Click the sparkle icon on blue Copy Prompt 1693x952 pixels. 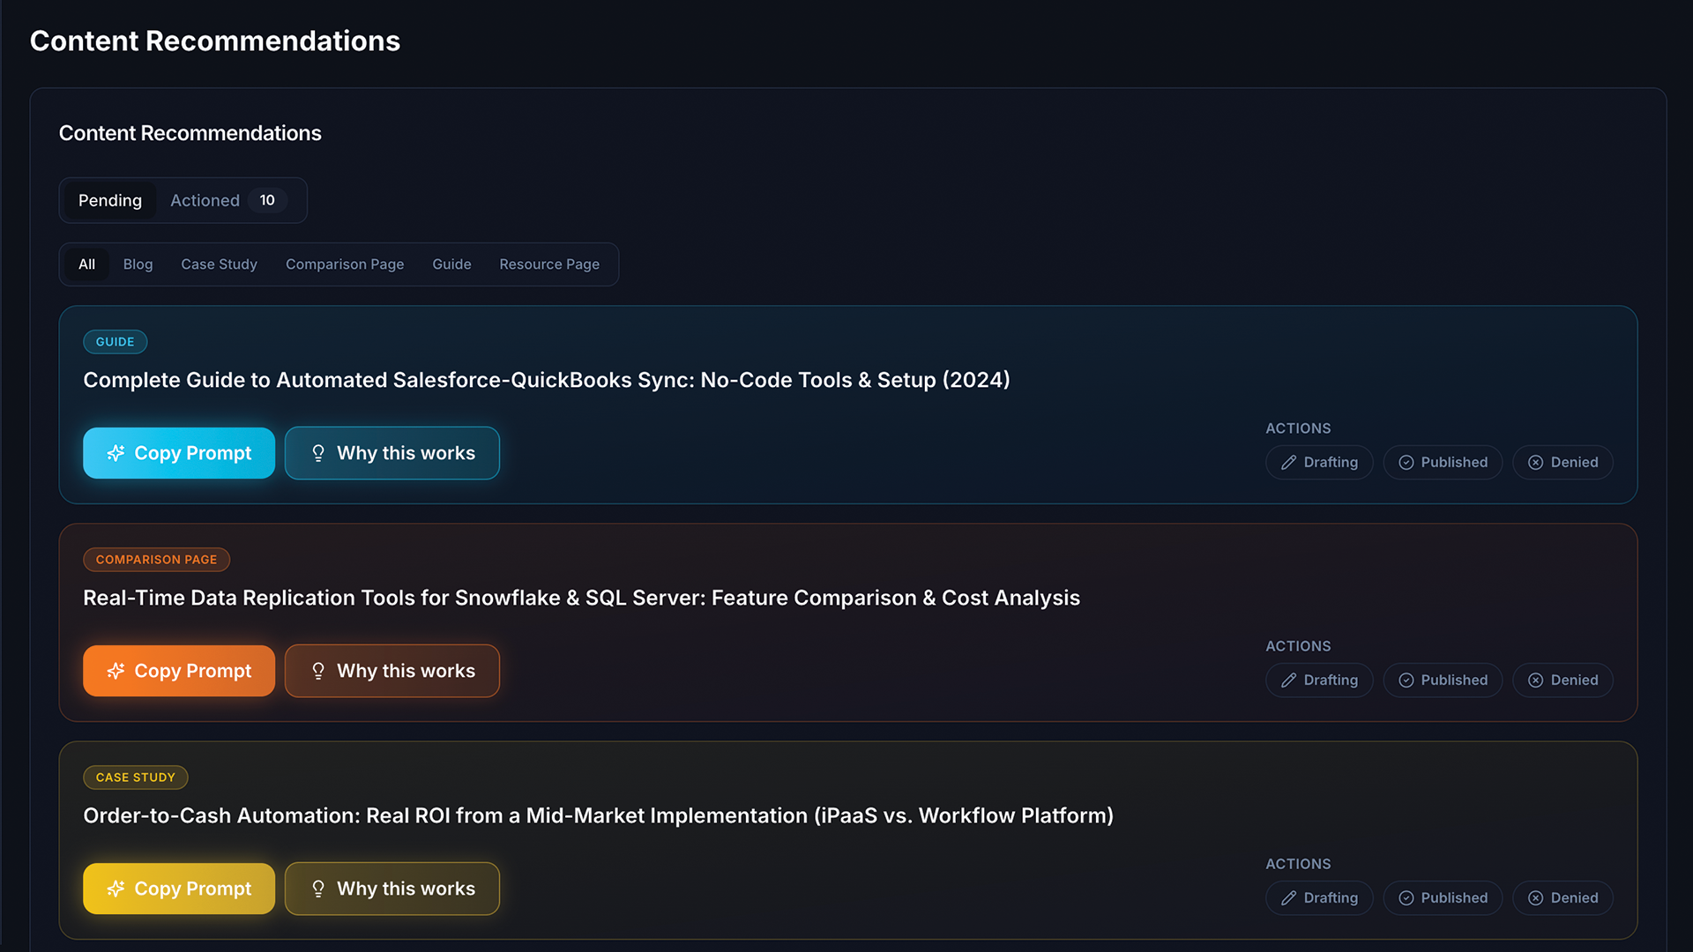click(116, 453)
